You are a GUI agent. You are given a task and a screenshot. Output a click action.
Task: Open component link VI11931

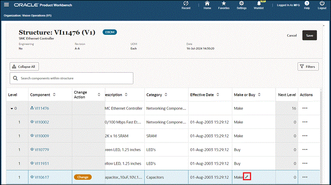point(42,164)
